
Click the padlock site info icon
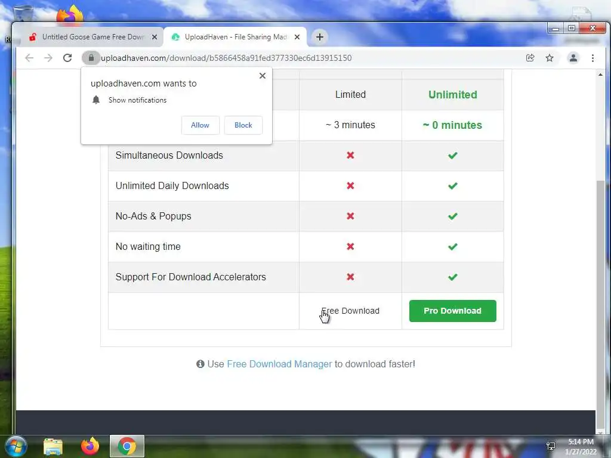(91, 58)
